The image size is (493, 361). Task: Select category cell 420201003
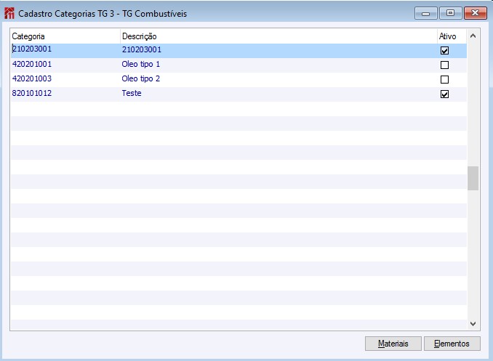65,79
